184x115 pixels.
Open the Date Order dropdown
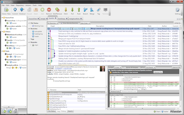point(85,23)
